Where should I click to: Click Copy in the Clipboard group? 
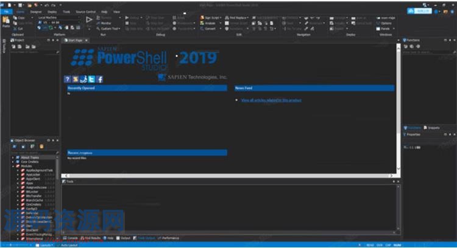19,18
